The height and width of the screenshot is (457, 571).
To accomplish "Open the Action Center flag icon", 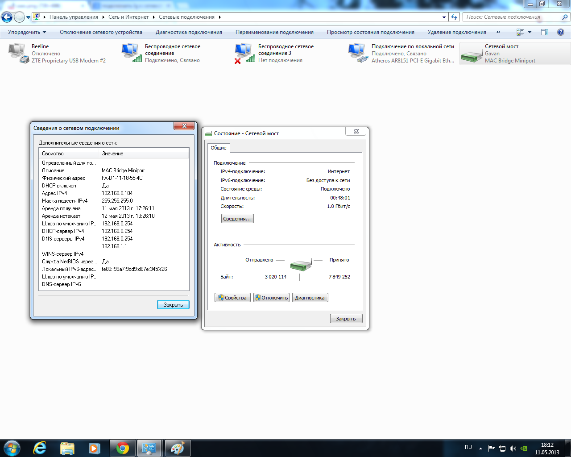I will (x=491, y=448).
